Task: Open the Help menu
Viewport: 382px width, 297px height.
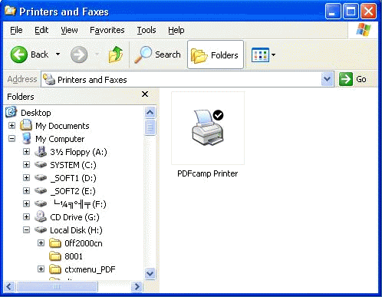Action: pos(176,30)
